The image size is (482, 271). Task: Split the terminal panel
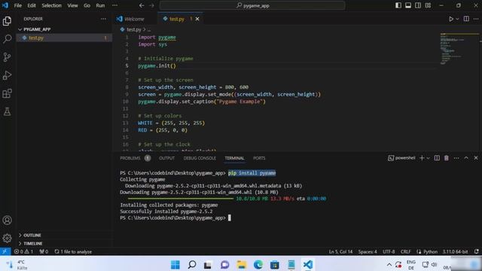point(437,158)
